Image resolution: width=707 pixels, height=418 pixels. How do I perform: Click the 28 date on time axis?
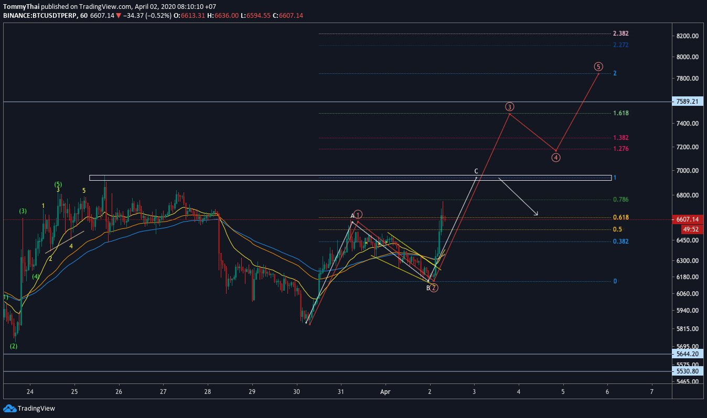pos(208,392)
